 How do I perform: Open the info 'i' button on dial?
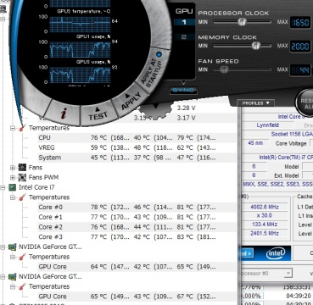coord(64,114)
